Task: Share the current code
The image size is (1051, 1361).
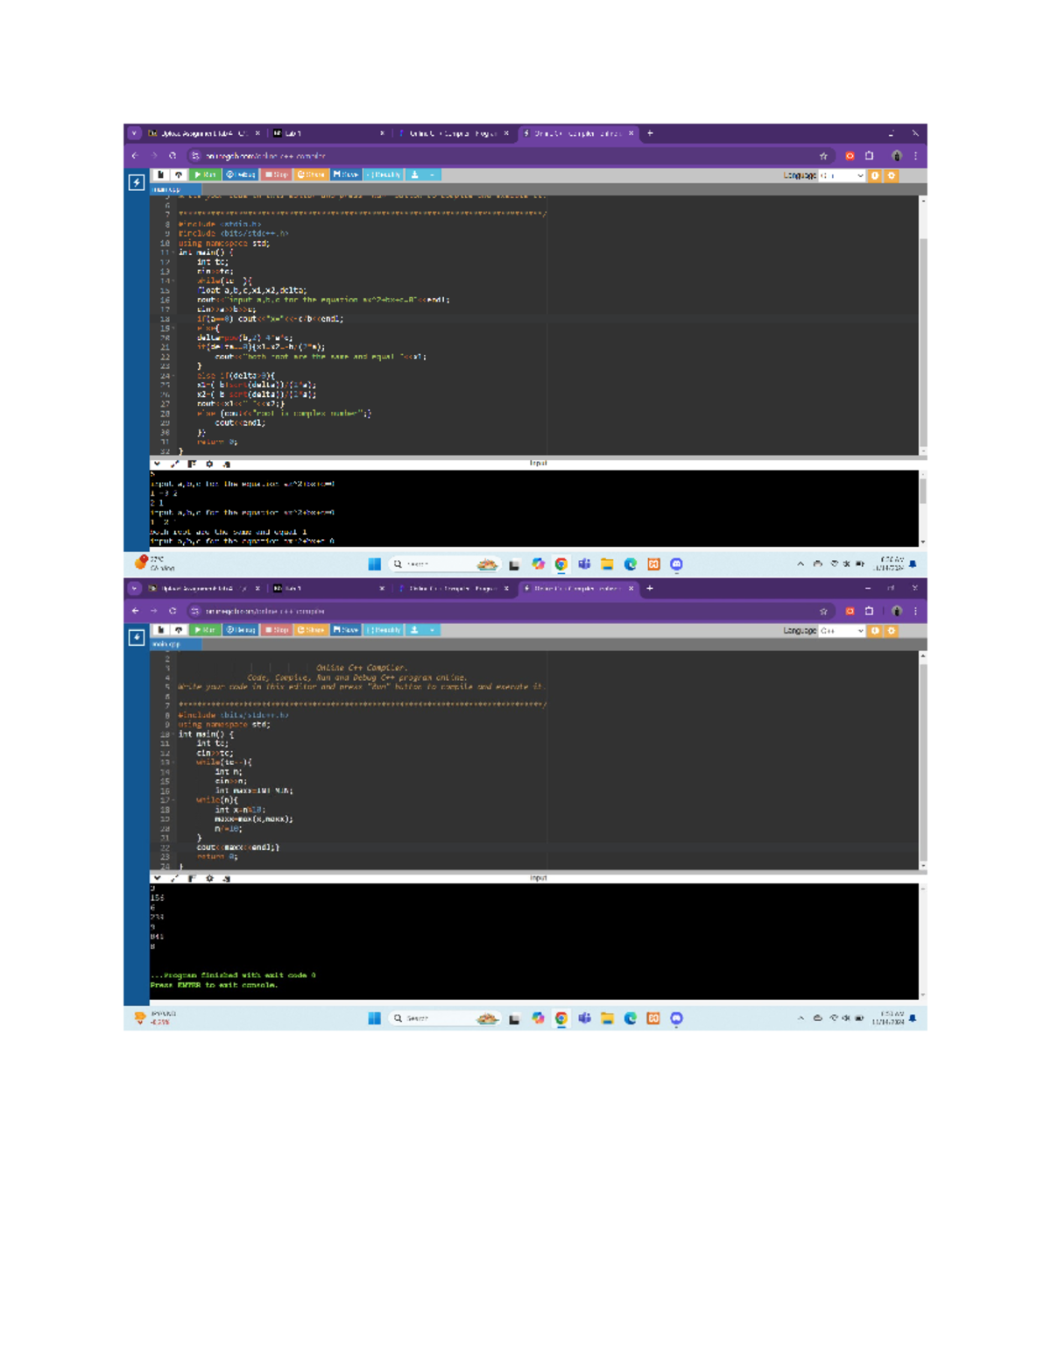Action: click(311, 174)
